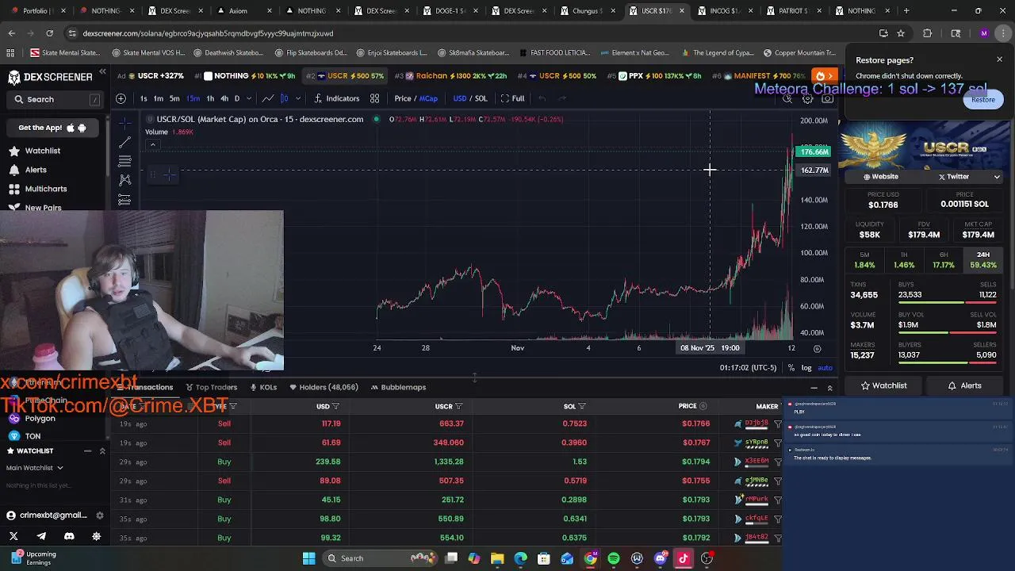
Task: Toggle percent scale on chart
Action: [x=791, y=368]
